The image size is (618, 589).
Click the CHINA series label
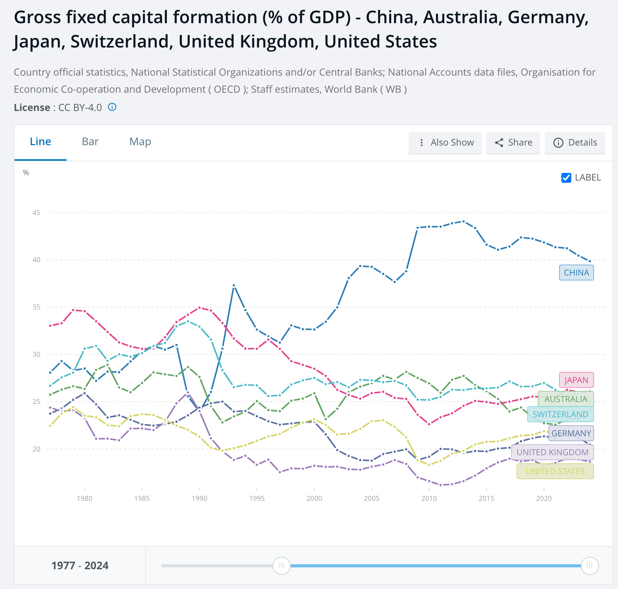[x=576, y=272]
